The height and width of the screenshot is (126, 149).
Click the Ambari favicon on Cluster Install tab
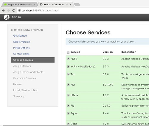point(41,4)
